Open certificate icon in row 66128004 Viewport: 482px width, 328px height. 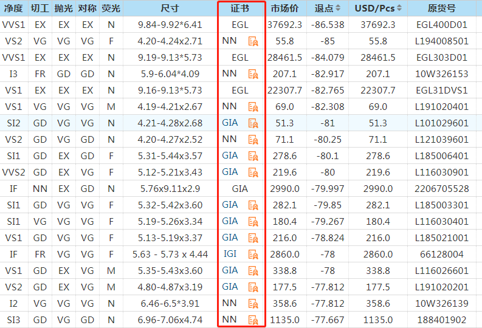253,255
